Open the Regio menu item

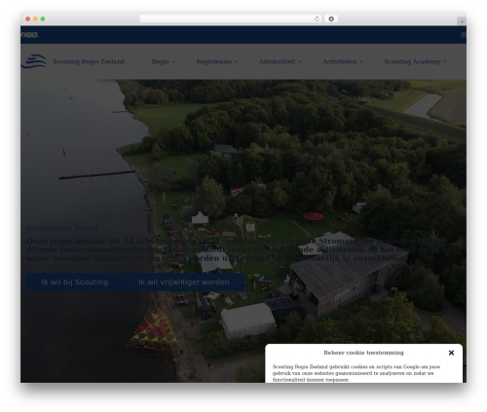tap(161, 61)
